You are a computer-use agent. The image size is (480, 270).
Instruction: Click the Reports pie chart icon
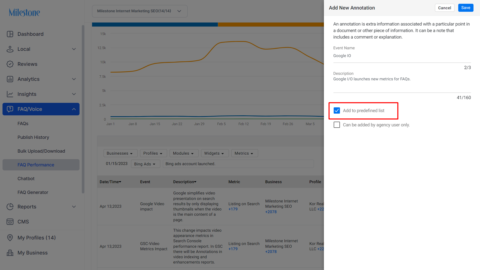point(10,207)
